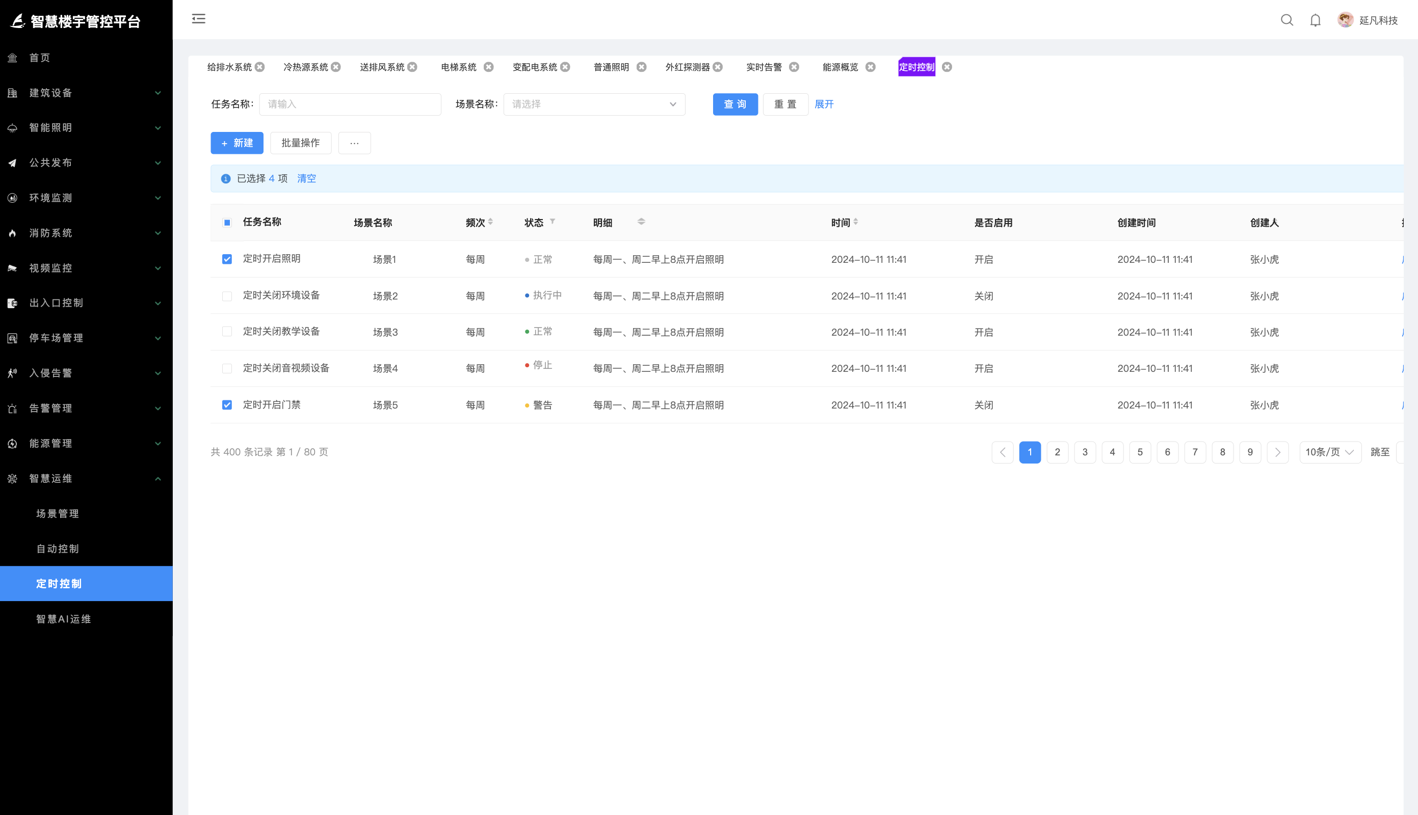The height and width of the screenshot is (815, 1418).
Task: Collapse the sidebar with the menu fold icon
Action: [198, 19]
